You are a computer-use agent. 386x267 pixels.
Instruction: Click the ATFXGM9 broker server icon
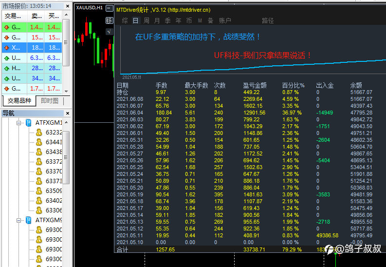(x=29, y=220)
